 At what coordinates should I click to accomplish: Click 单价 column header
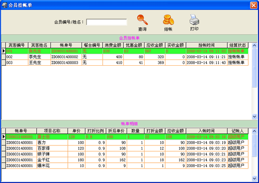tap(76, 131)
